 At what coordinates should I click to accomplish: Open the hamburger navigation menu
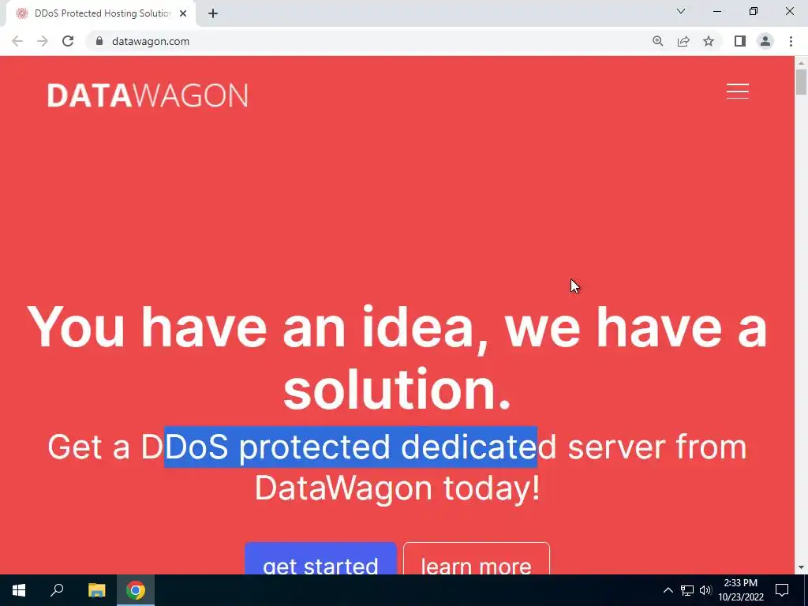coord(738,92)
